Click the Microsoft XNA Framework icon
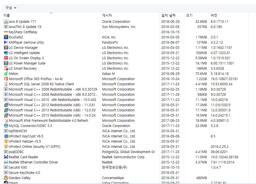Viewport: 256px width, 184px height. pos(6,120)
